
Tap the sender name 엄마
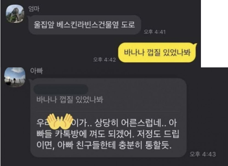[x=34, y=9]
